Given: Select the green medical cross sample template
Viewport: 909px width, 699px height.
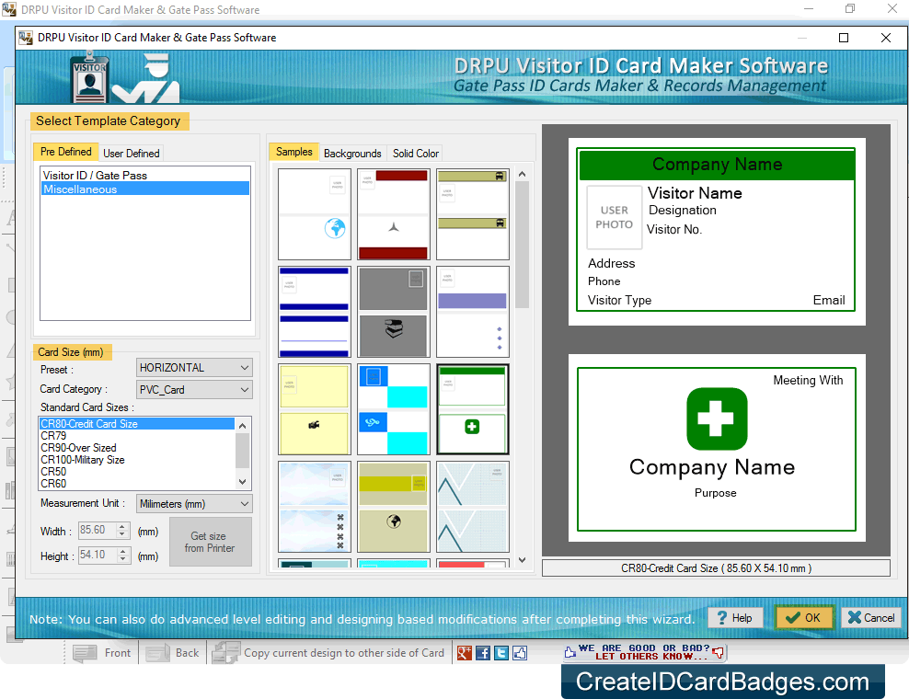Looking at the screenshot, I should pos(473,409).
